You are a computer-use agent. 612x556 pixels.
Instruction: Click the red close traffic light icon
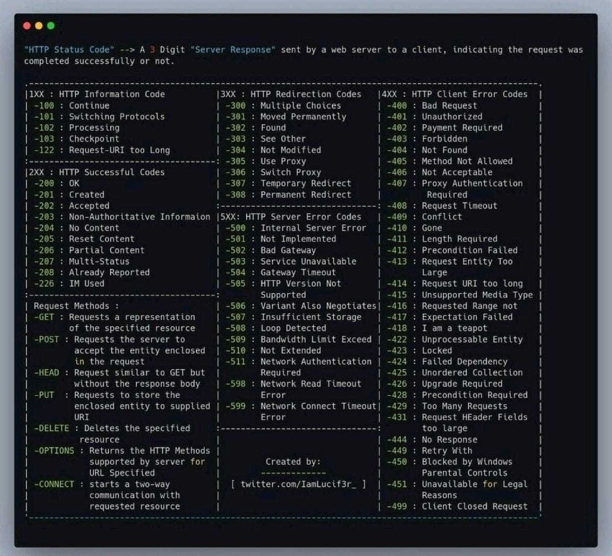click(25, 24)
